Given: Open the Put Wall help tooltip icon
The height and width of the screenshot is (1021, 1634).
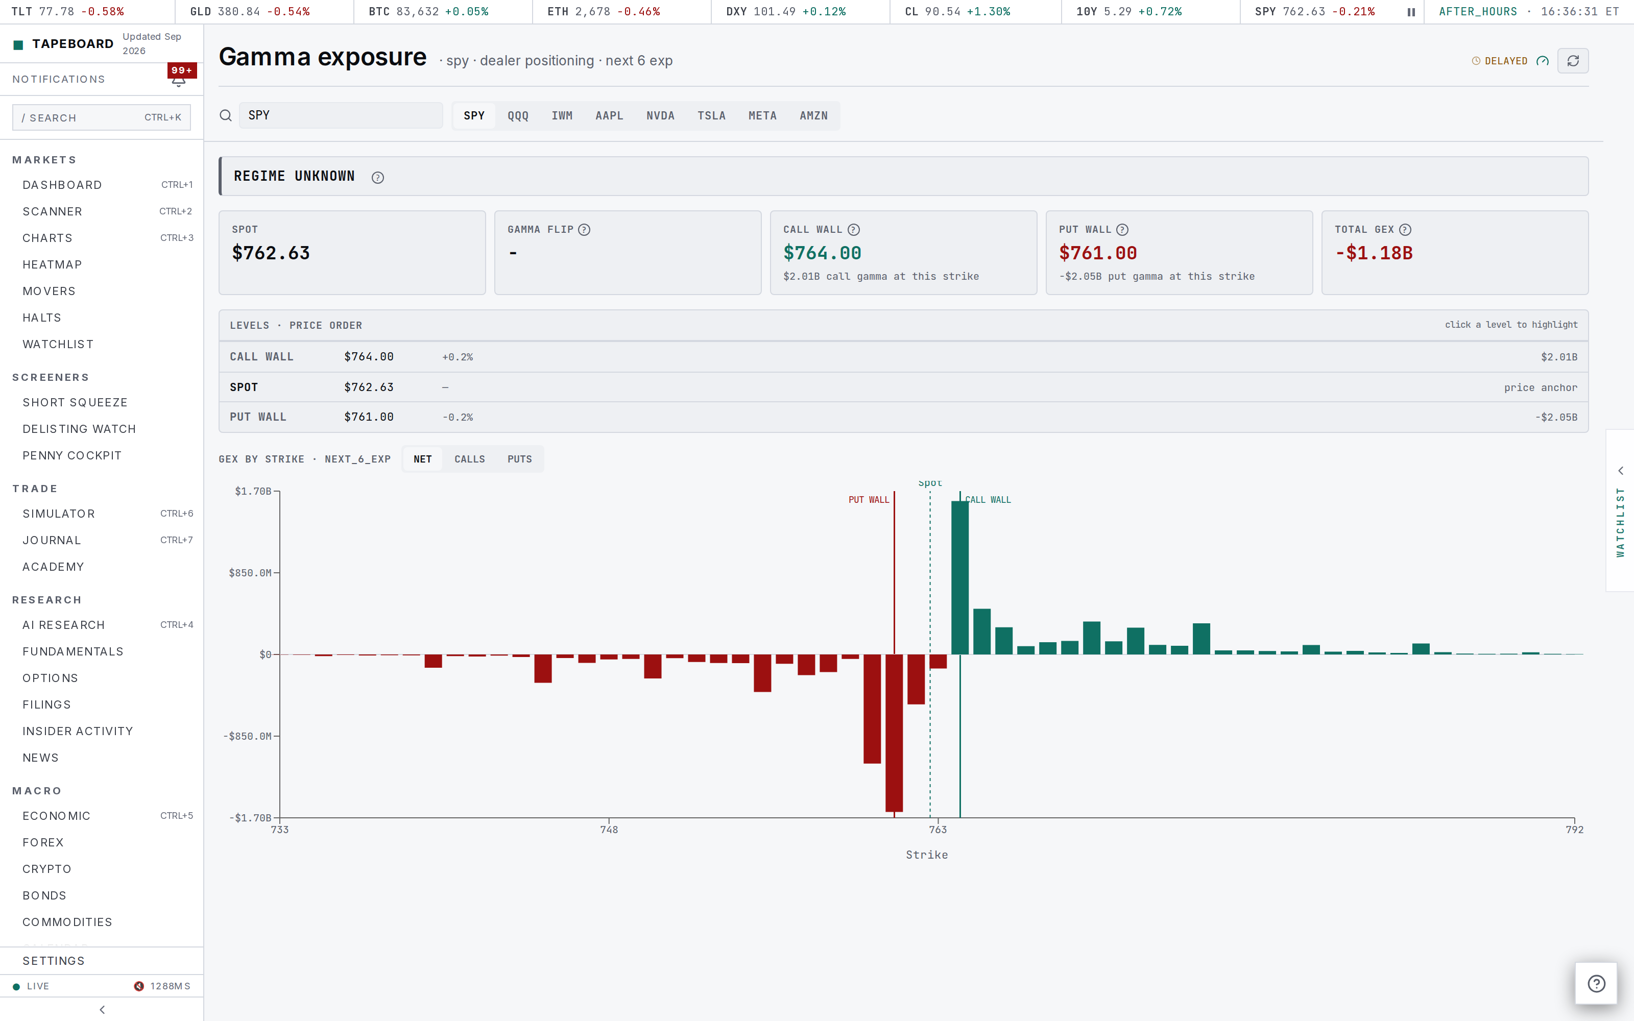Looking at the screenshot, I should pos(1122,230).
